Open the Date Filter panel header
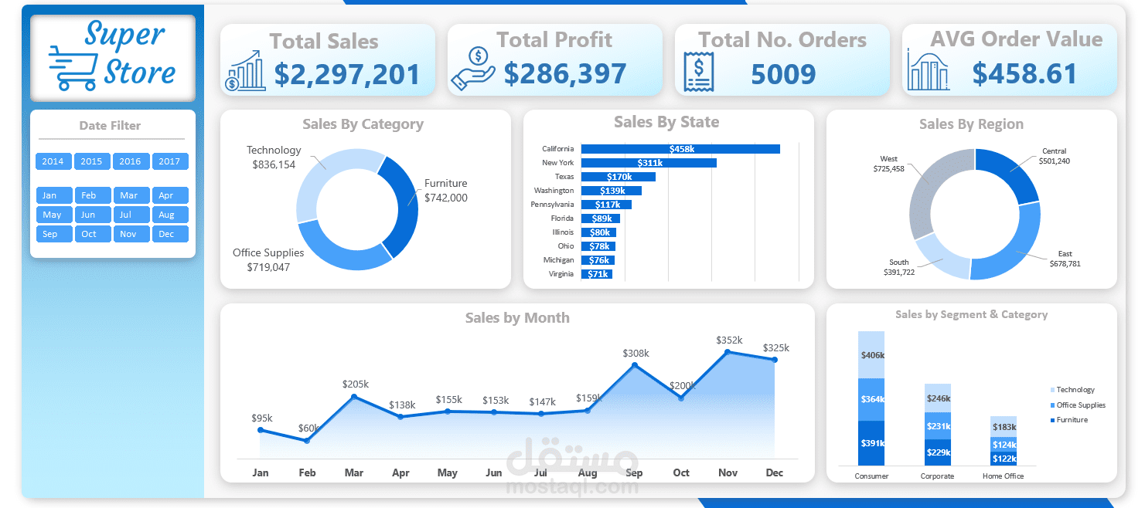1145x508 pixels. [111, 126]
